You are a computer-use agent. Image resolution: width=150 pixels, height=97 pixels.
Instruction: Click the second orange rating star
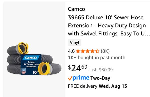(x=83, y=51)
